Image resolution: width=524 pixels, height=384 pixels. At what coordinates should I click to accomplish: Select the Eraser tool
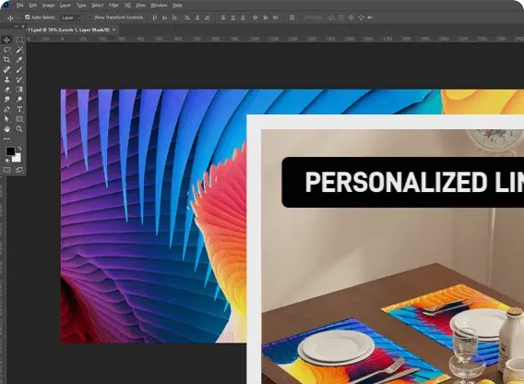pos(6,90)
